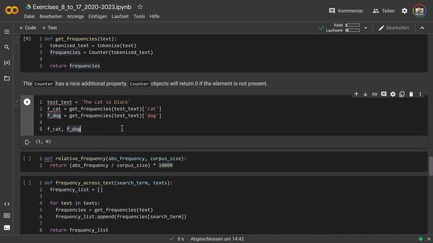
Task: Open the user account avatar
Action: tap(419, 11)
